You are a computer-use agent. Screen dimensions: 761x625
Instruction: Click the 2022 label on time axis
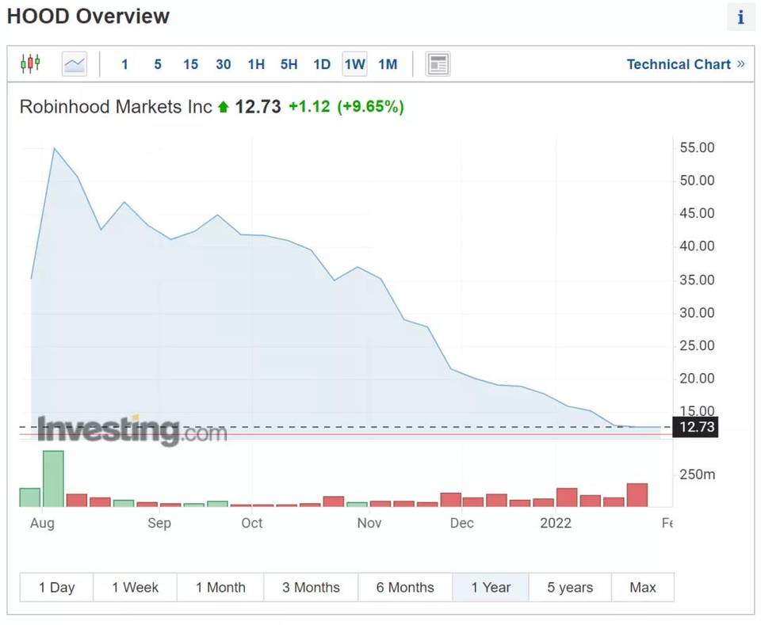556,523
